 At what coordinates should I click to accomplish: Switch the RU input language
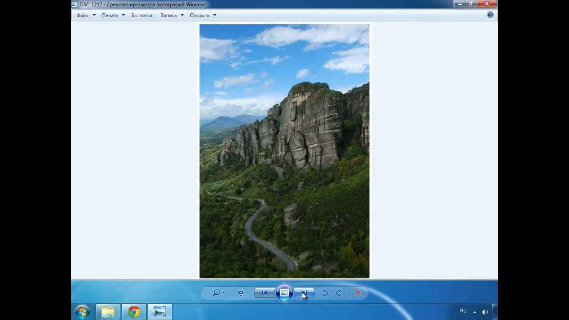pyautogui.click(x=463, y=311)
